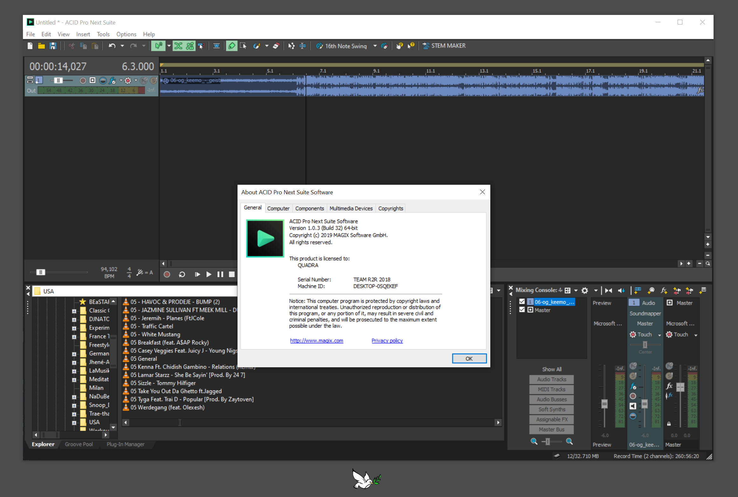Switch to the Computer tab in About dialog
This screenshot has width=738, height=497.
278,208
